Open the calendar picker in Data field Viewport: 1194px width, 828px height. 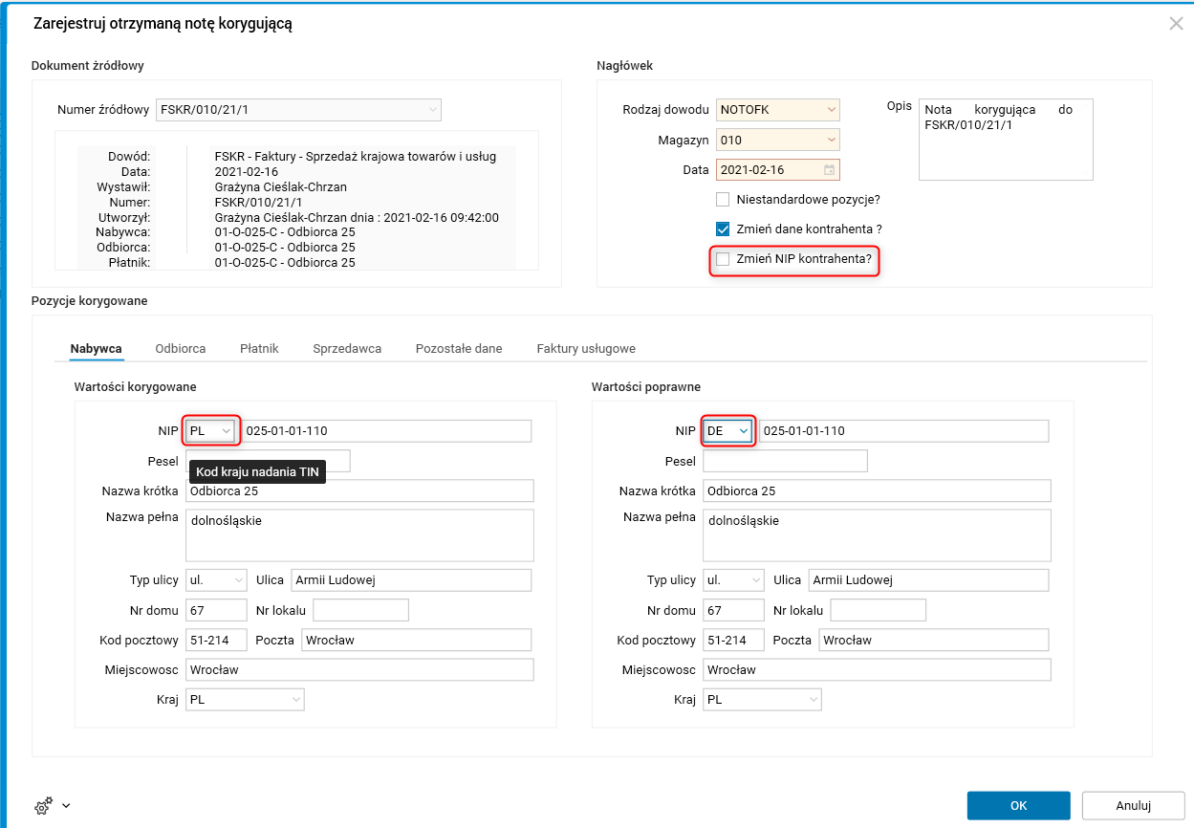[x=830, y=170]
